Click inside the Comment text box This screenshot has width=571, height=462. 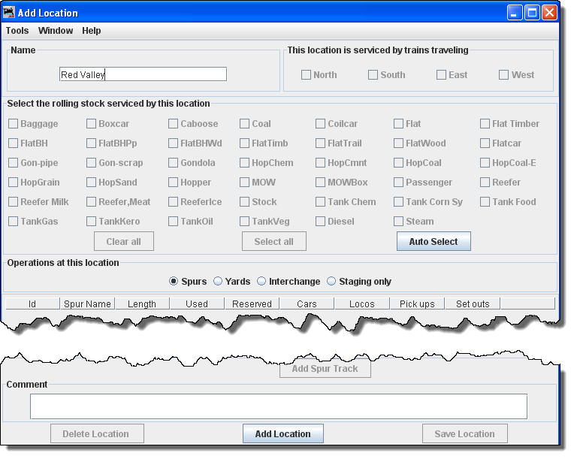pos(278,406)
